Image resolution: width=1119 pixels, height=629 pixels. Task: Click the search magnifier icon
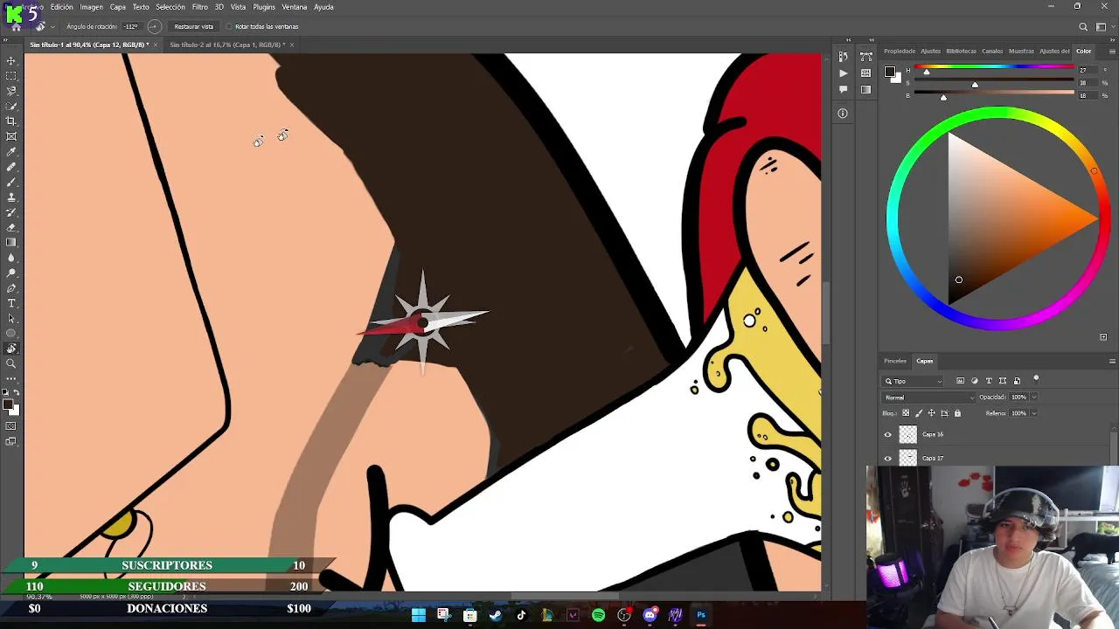[1083, 27]
